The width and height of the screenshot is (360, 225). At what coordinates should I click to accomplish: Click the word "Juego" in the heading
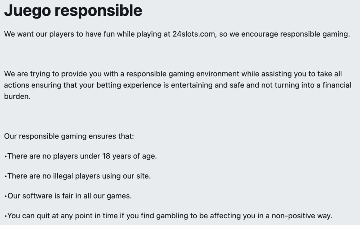[27, 11]
